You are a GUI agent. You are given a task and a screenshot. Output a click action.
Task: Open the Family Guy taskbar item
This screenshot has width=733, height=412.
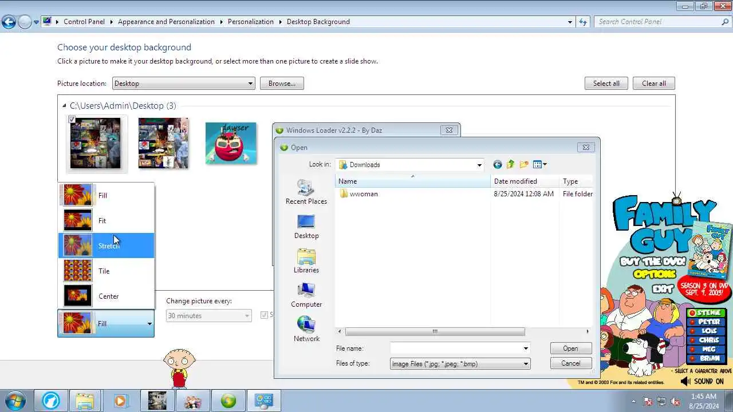point(193,401)
